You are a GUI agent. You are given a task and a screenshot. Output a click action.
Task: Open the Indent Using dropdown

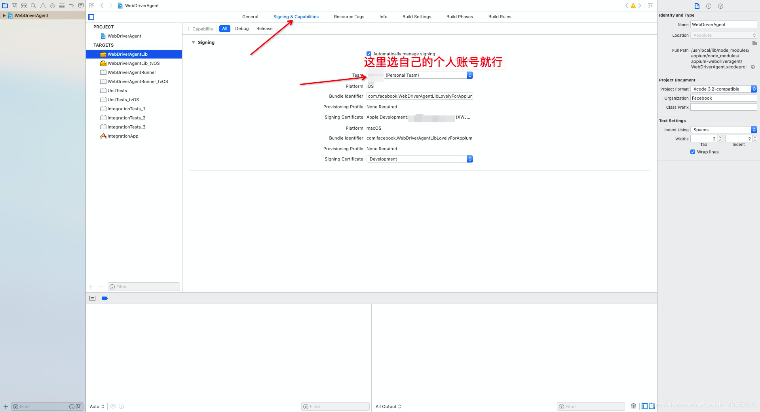(x=724, y=130)
